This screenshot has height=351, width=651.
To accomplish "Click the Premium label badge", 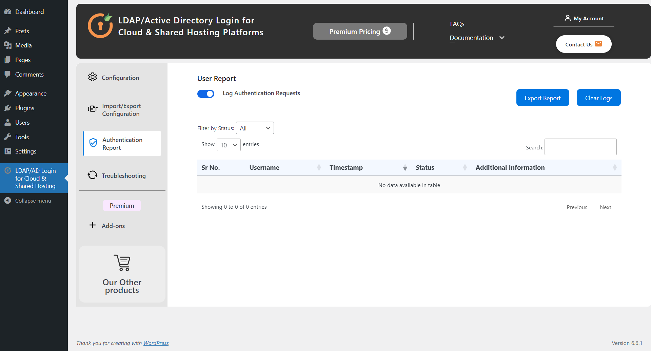I will tap(122, 205).
